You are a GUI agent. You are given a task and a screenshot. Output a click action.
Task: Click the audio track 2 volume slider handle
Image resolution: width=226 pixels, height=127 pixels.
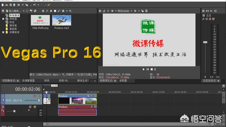[x=14, y=111]
